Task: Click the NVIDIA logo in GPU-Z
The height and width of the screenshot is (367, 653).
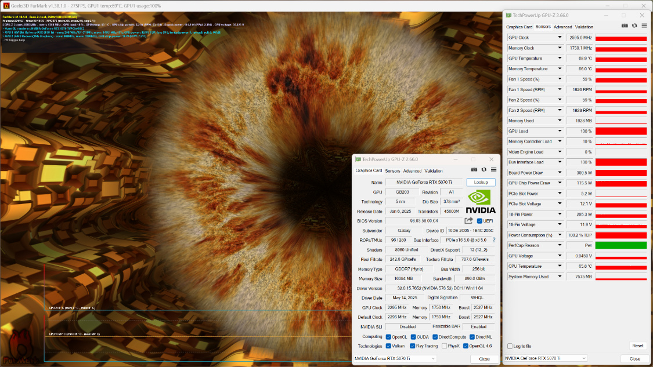Action: tap(480, 201)
